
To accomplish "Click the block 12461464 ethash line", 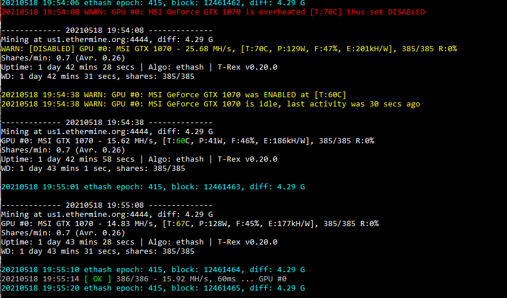I will (x=153, y=270).
